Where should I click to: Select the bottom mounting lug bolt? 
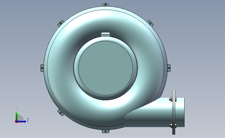click(x=106, y=131)
